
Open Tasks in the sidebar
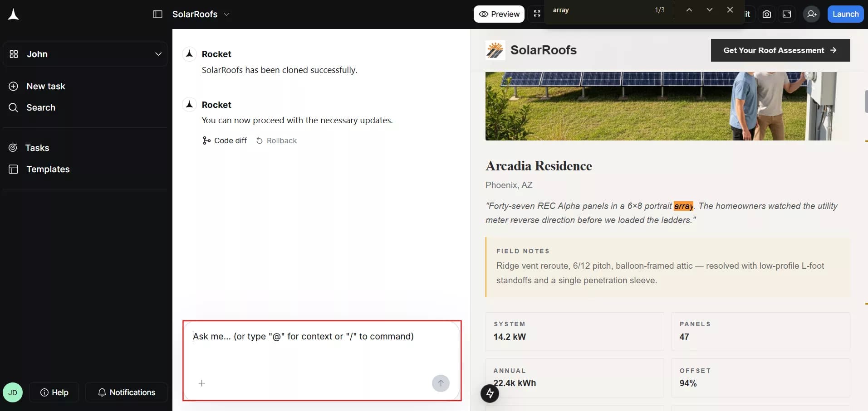[x=37, y=148]
